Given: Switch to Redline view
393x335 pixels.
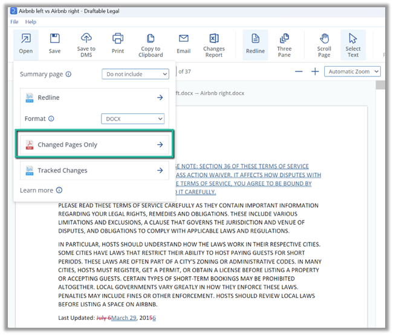Looking at the screenshot, I should [255, 45].
